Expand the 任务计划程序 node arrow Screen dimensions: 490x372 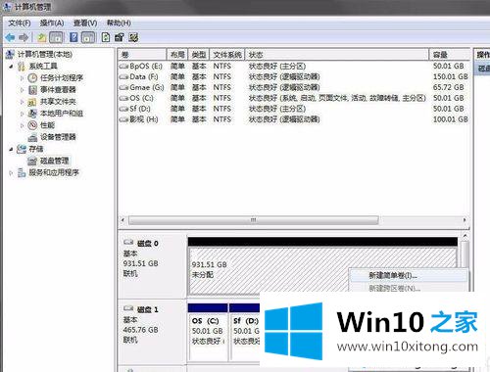tap(23, 78)
